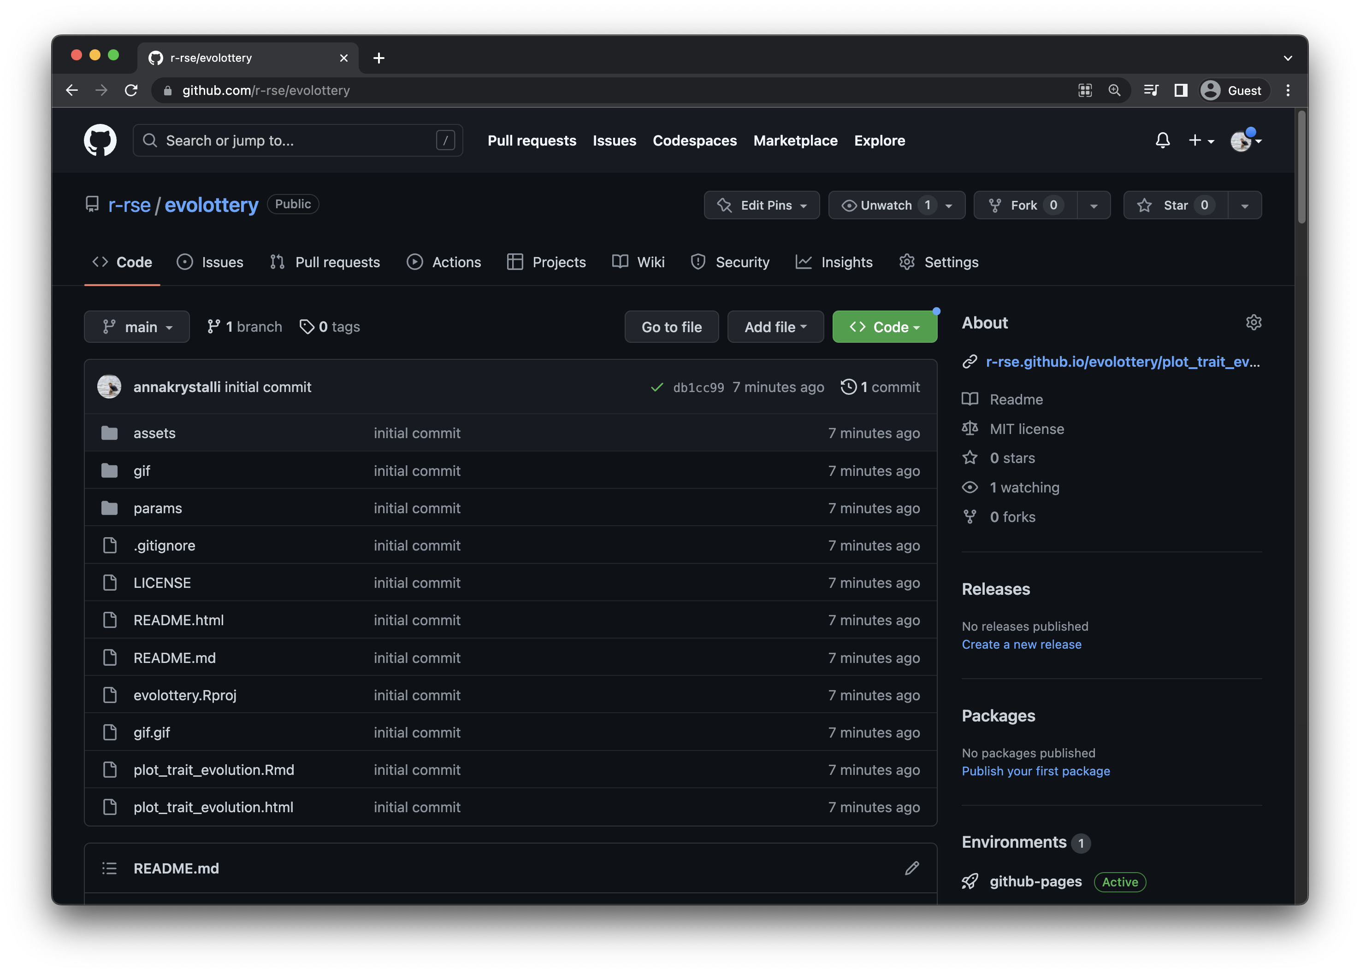Click the install app icon in address bar
The image size is (1360, 973).
point(1085,90)
